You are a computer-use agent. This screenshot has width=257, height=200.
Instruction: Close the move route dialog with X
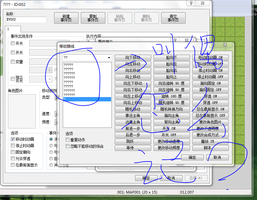tap(225, 45)
